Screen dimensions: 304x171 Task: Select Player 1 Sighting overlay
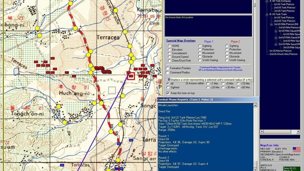[x=199, y=46]
